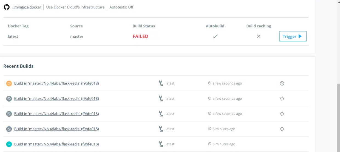Open the successful flask-redis build from 6 minutes ago
Image resolution: width=340 pixels, height=152 pixels.
56,144
